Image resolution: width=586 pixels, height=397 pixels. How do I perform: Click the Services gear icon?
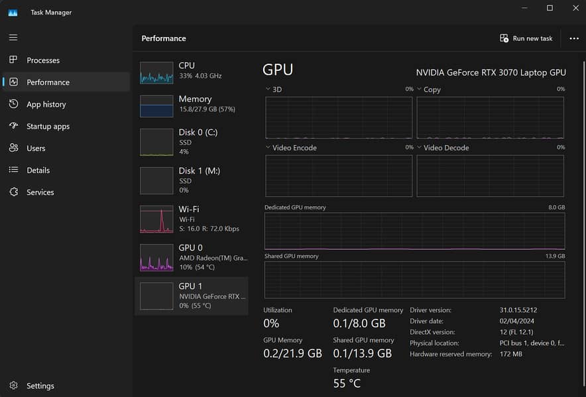13,192
